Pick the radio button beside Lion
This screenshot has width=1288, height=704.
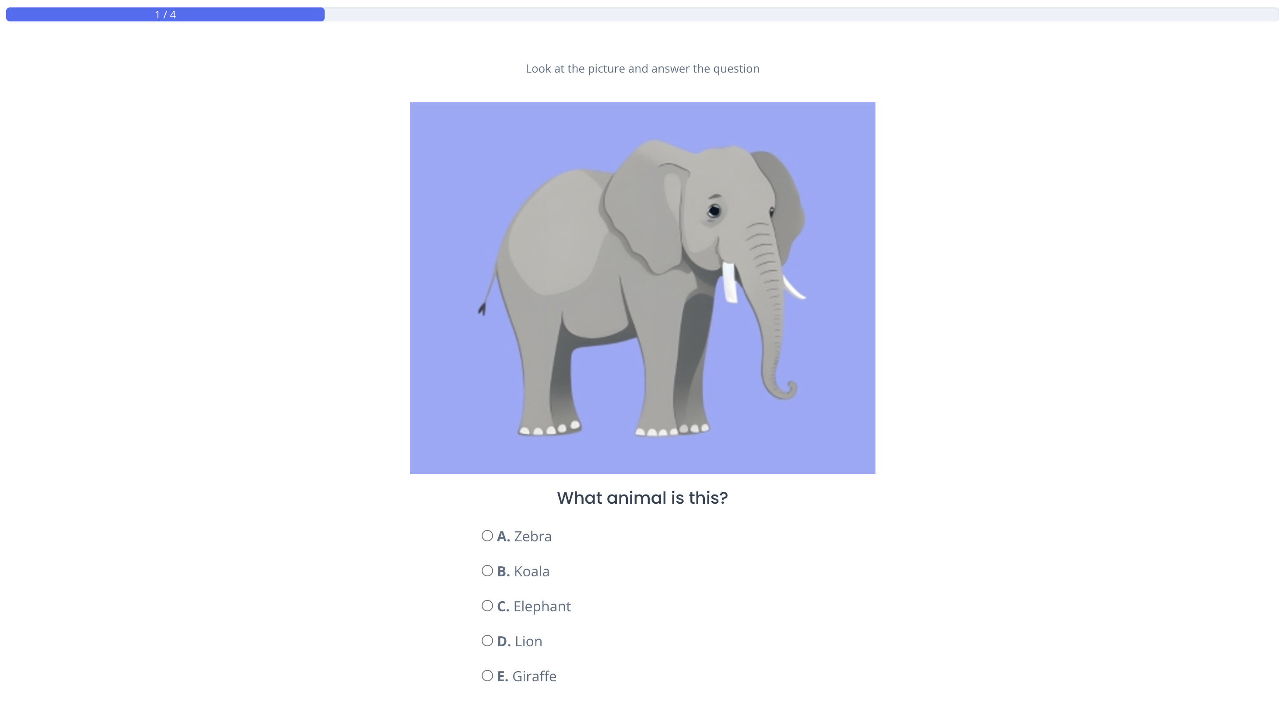[487, 641]
